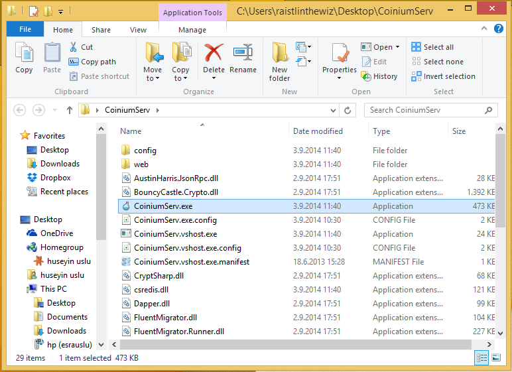Click Favorites in navigation pane
The width and height of the screenshot is (512, 372).
pyautogui.click(x=42, y=135)
